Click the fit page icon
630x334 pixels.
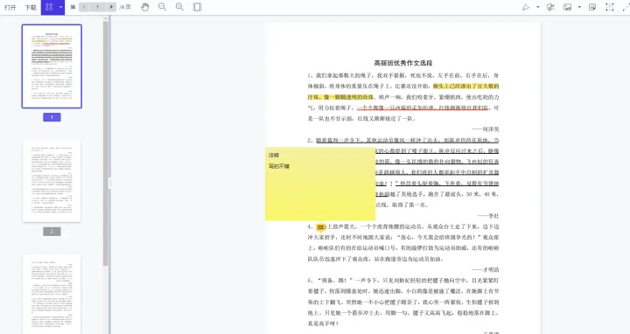197,7
